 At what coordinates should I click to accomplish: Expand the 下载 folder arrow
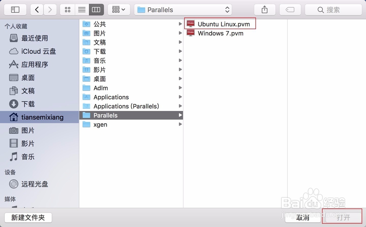pyautogui.click(x=180, y=51)
